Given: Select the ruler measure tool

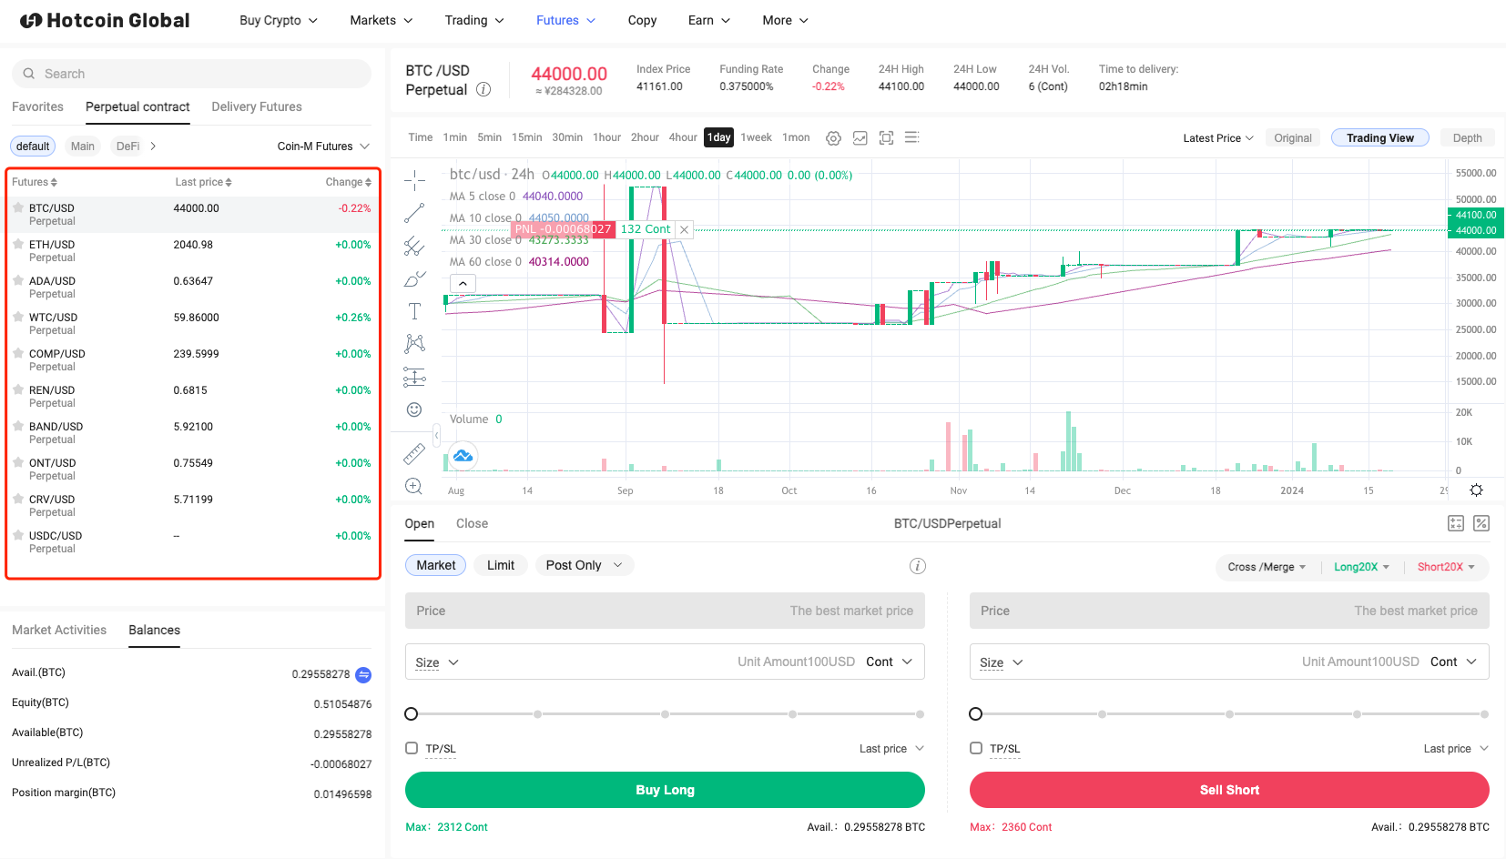Looking at the screenshot, I should click(x=414, y=453).
